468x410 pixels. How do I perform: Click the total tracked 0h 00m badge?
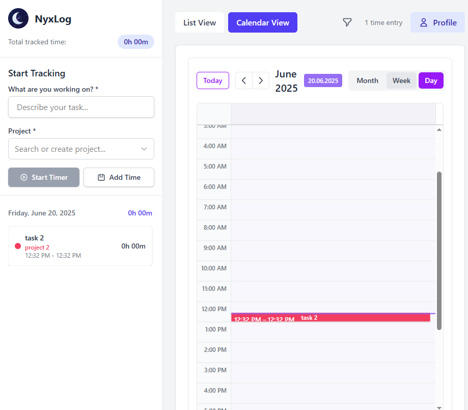136,42
